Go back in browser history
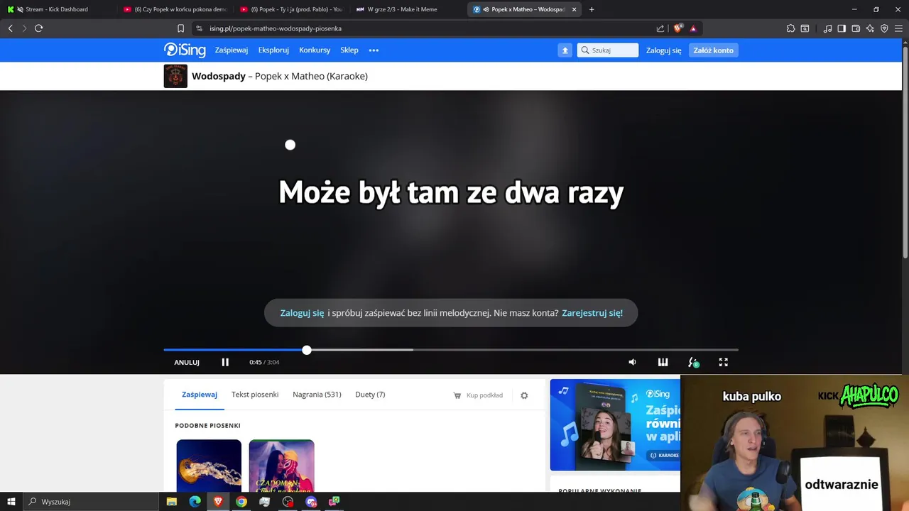The image size is (909, 511). (x=10, y=28)
